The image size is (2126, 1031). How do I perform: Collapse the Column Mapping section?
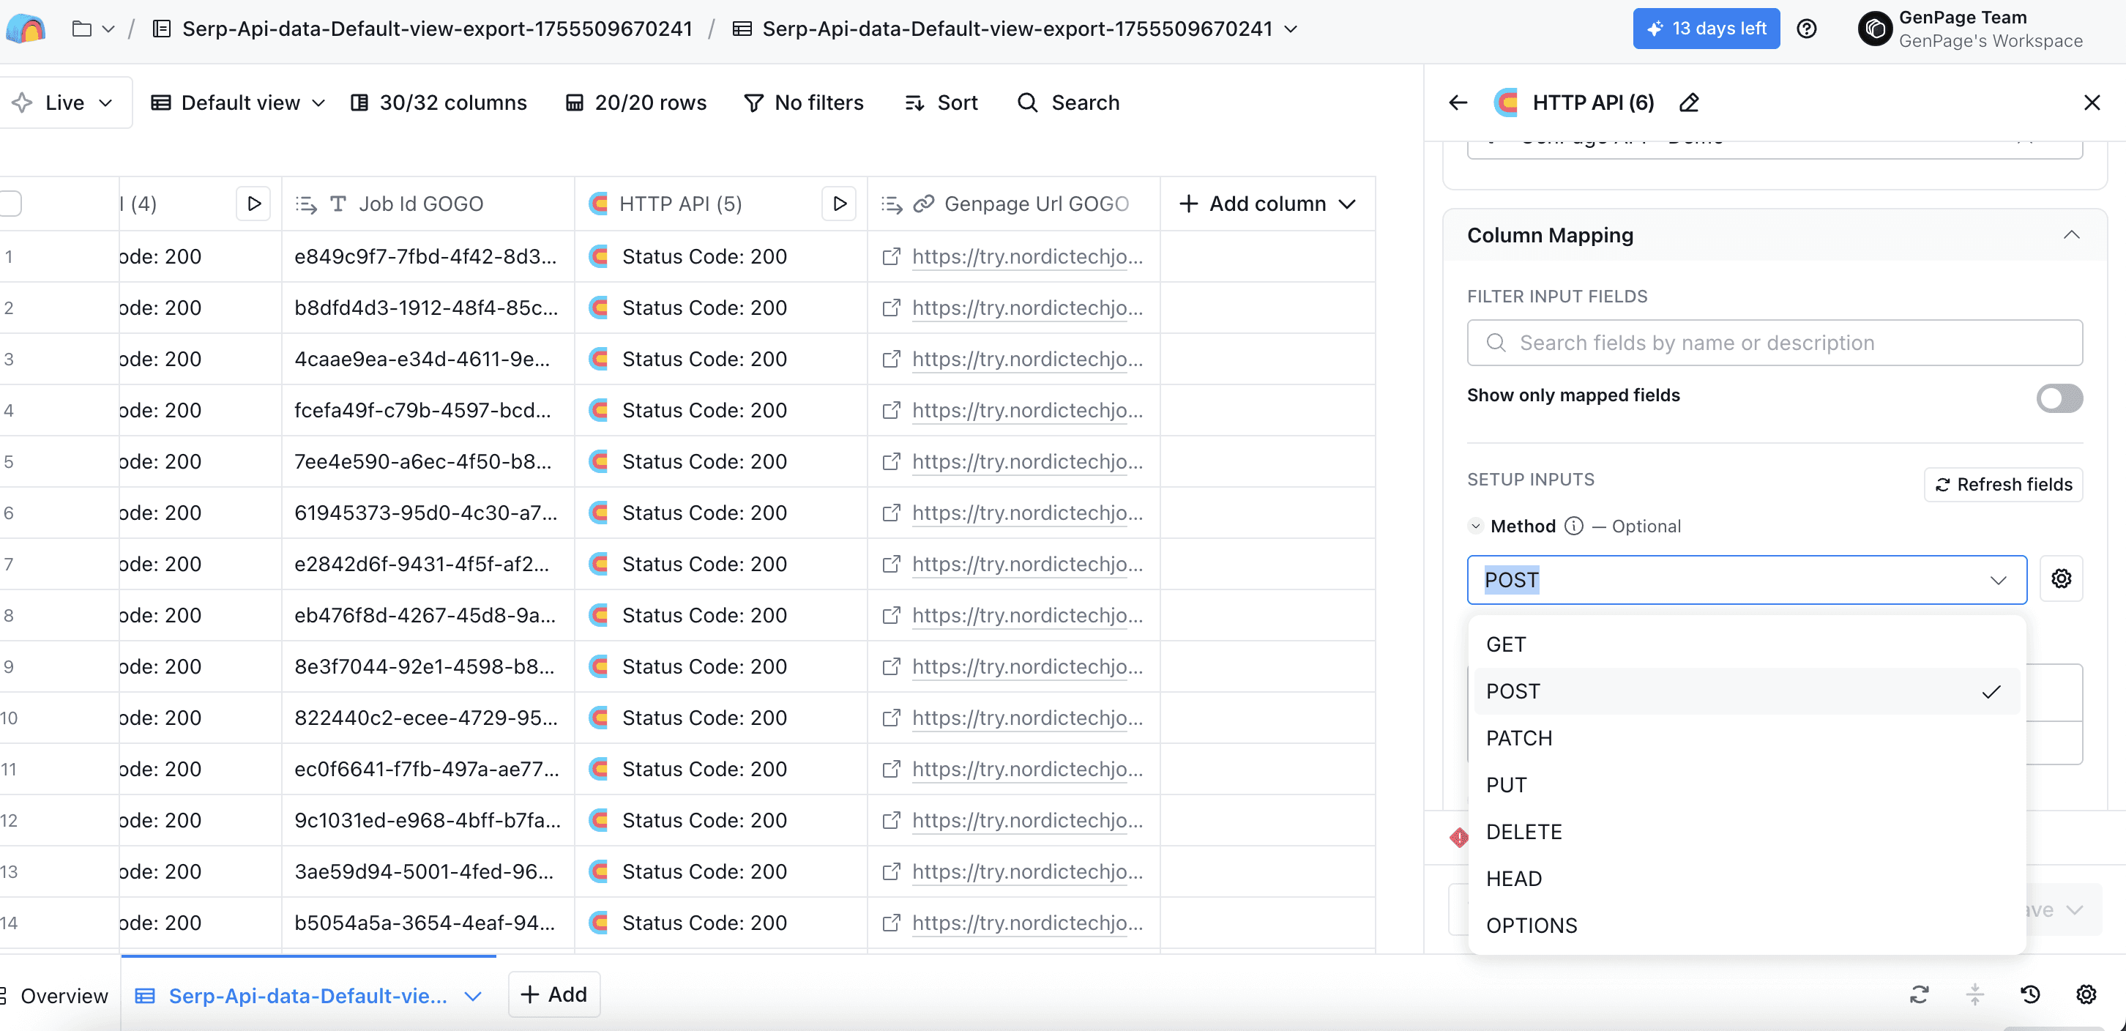pos(2070,235)
